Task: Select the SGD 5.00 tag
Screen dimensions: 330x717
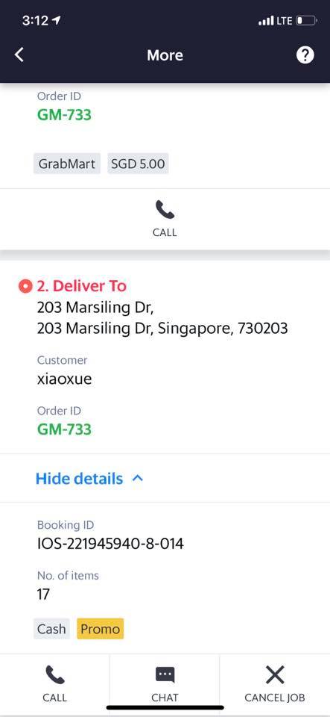Action: point(138,164)
